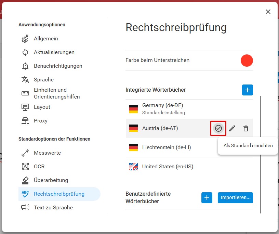
Task: Delete the Austria (de-AT) dictionary
Action: [246, 128]
